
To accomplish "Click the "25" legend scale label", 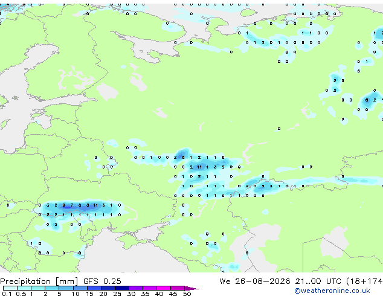I will tap(117, 294).
